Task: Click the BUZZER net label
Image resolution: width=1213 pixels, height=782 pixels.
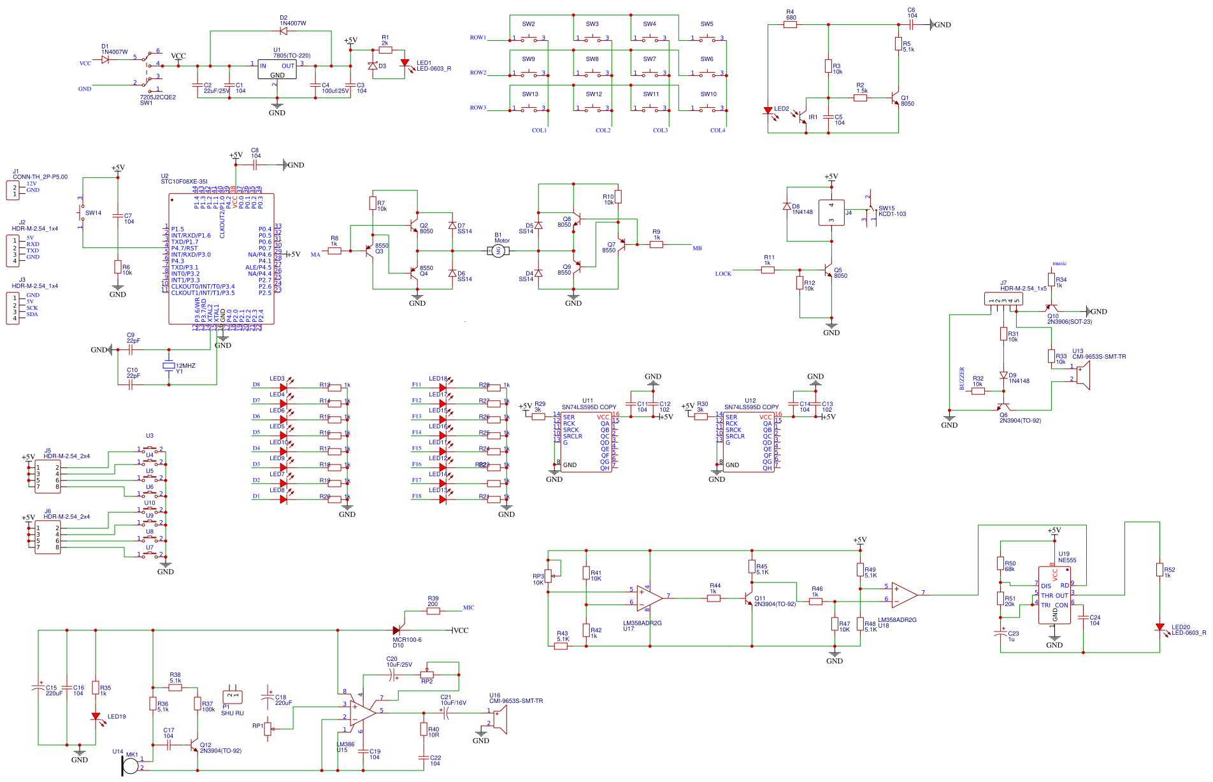Action: coord(962,379)
